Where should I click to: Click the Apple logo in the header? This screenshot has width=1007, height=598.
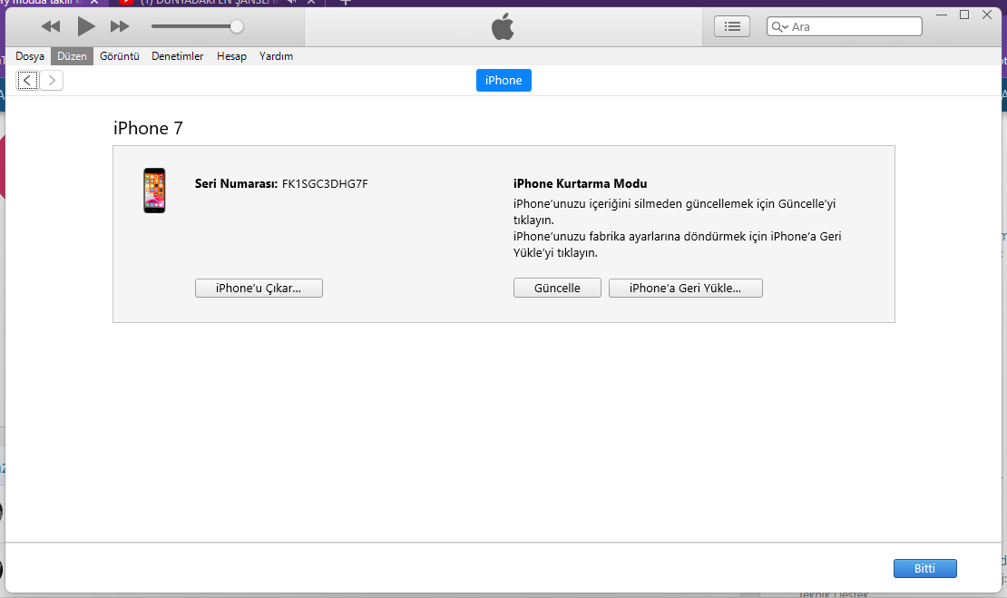(x=503, y=27)
